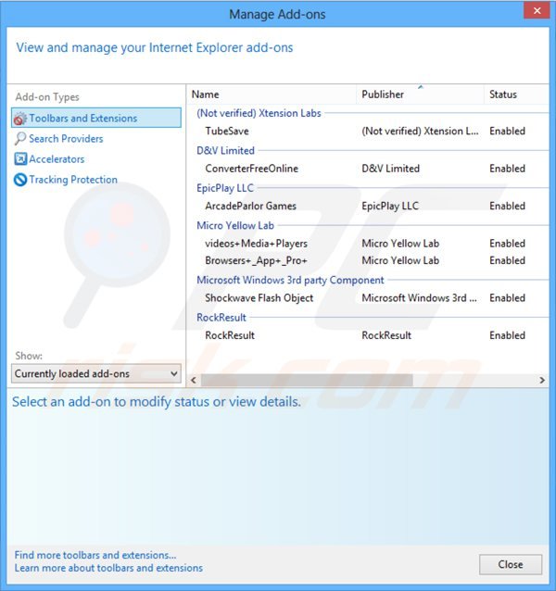Open the Show add-ons dropdown
556x591 pixels.
tap(96, 373)
